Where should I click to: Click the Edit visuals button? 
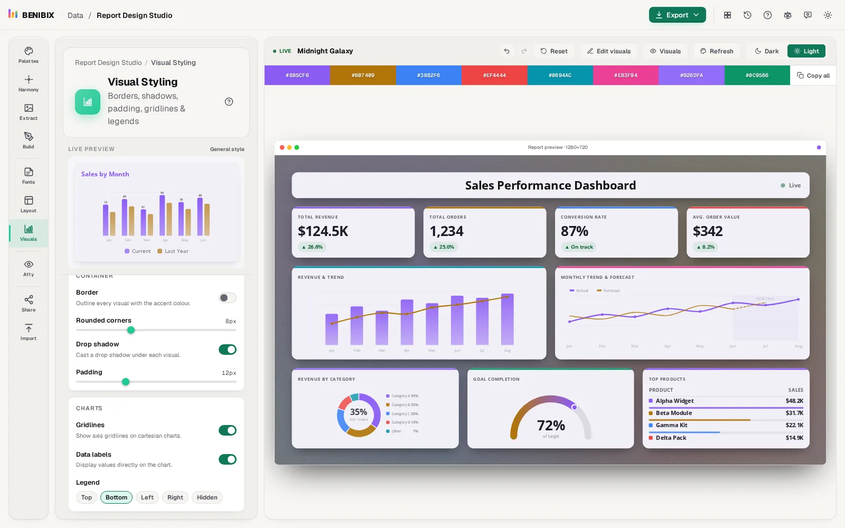click(609, 51)
